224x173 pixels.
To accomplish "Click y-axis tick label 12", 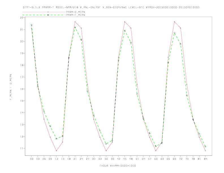I will click(x=22, y=136).
